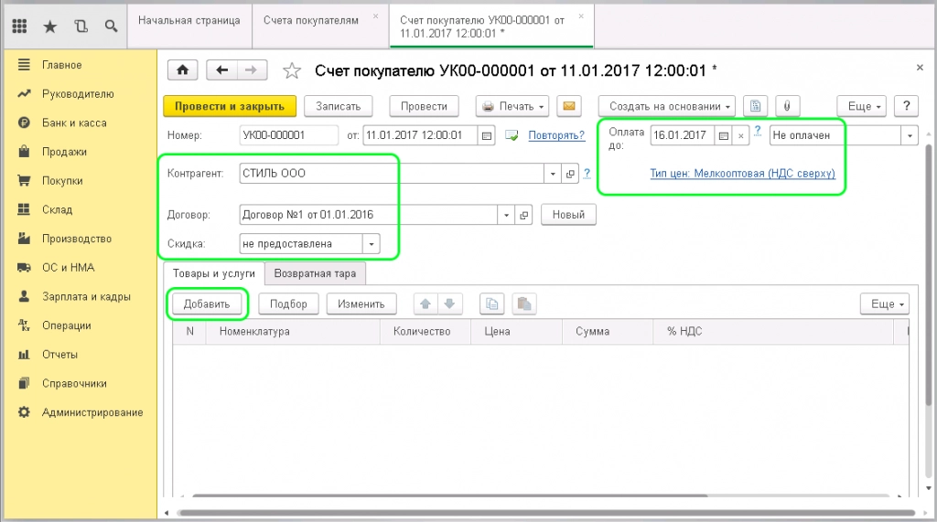Open the Руководителю section

(x=78, y=94)
